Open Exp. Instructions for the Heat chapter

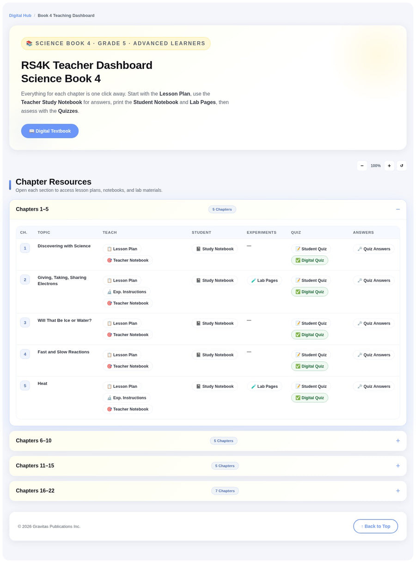tap(127, 398)
